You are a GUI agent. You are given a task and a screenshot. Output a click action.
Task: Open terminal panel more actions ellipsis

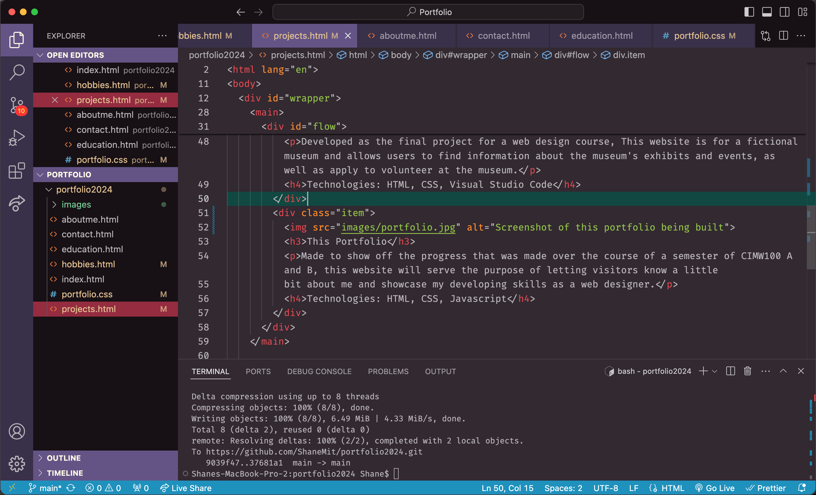pos(765,371)
